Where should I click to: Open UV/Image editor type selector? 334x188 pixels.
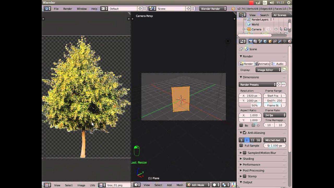47,185
